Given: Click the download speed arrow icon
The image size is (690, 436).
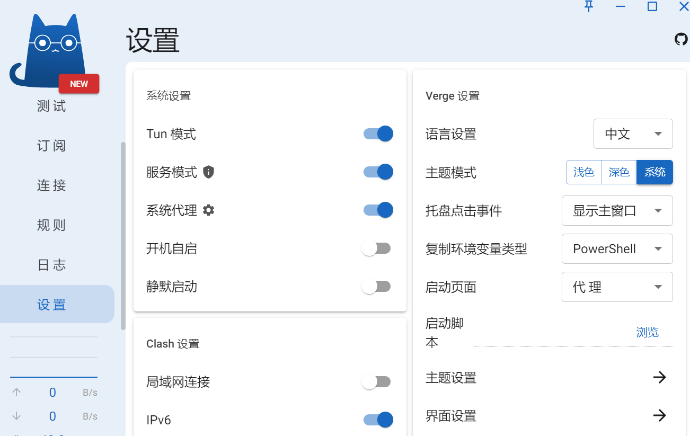Looking at the screenshot, I should (16, 416).
